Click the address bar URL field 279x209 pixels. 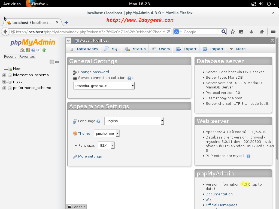coord(88,32)
